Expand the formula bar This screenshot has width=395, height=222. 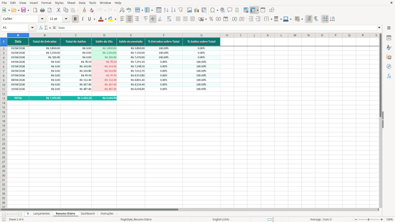pos(379,28)
